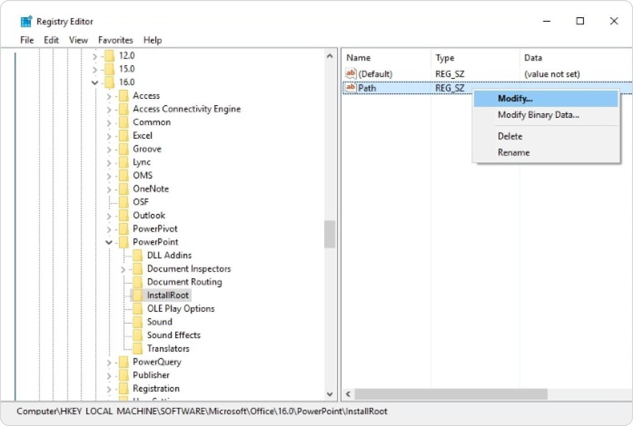Expand the 15.0 registry key

[x=95, y=69]
